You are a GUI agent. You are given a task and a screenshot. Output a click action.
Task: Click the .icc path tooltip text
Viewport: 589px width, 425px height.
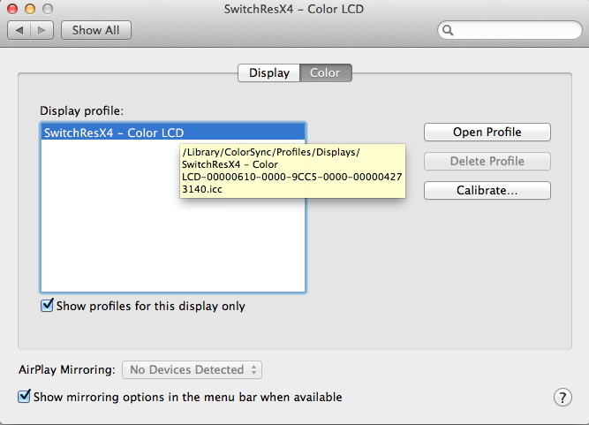coord(292,171)
